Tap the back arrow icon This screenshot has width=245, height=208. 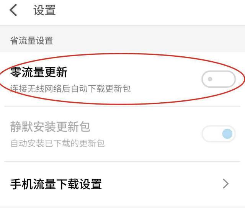point(13,10)
